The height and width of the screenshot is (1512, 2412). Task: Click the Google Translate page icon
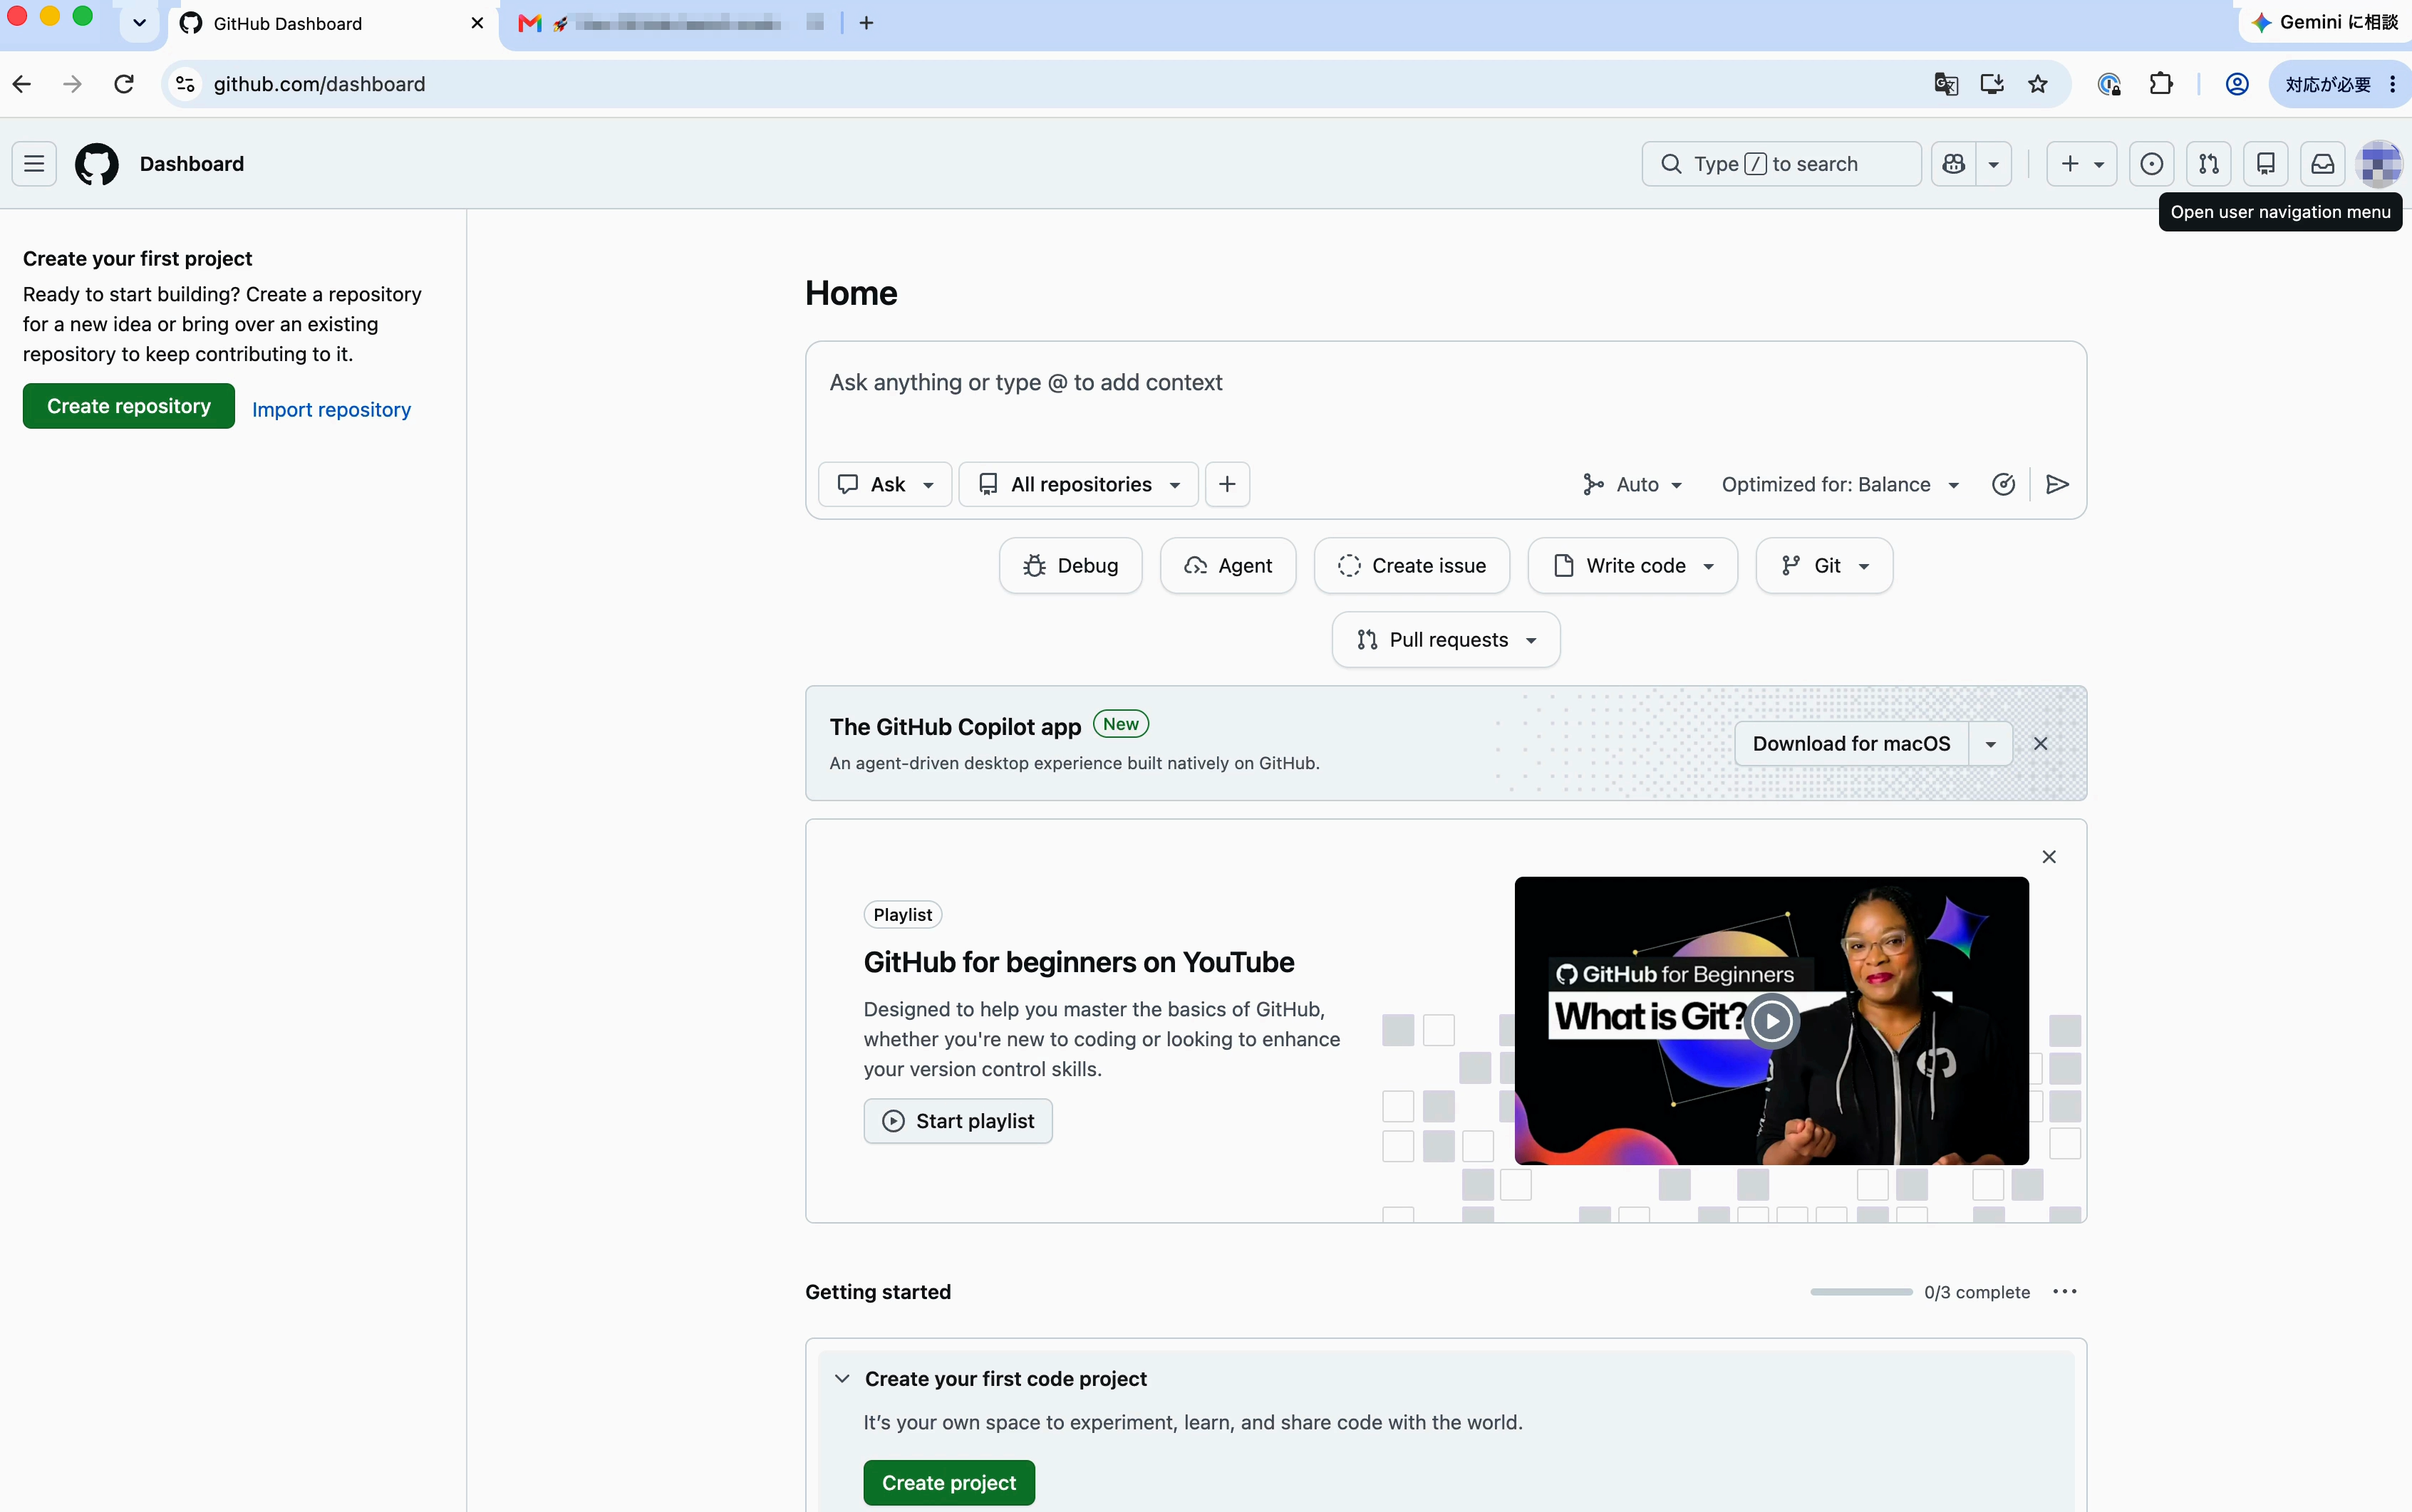tap(1946, 84)
